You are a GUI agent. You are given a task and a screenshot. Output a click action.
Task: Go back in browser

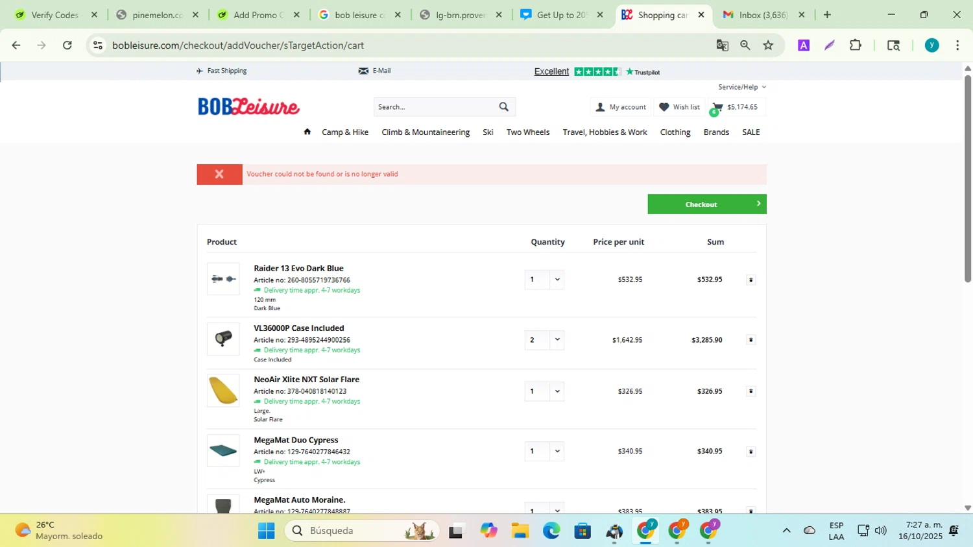click(16, 45)
